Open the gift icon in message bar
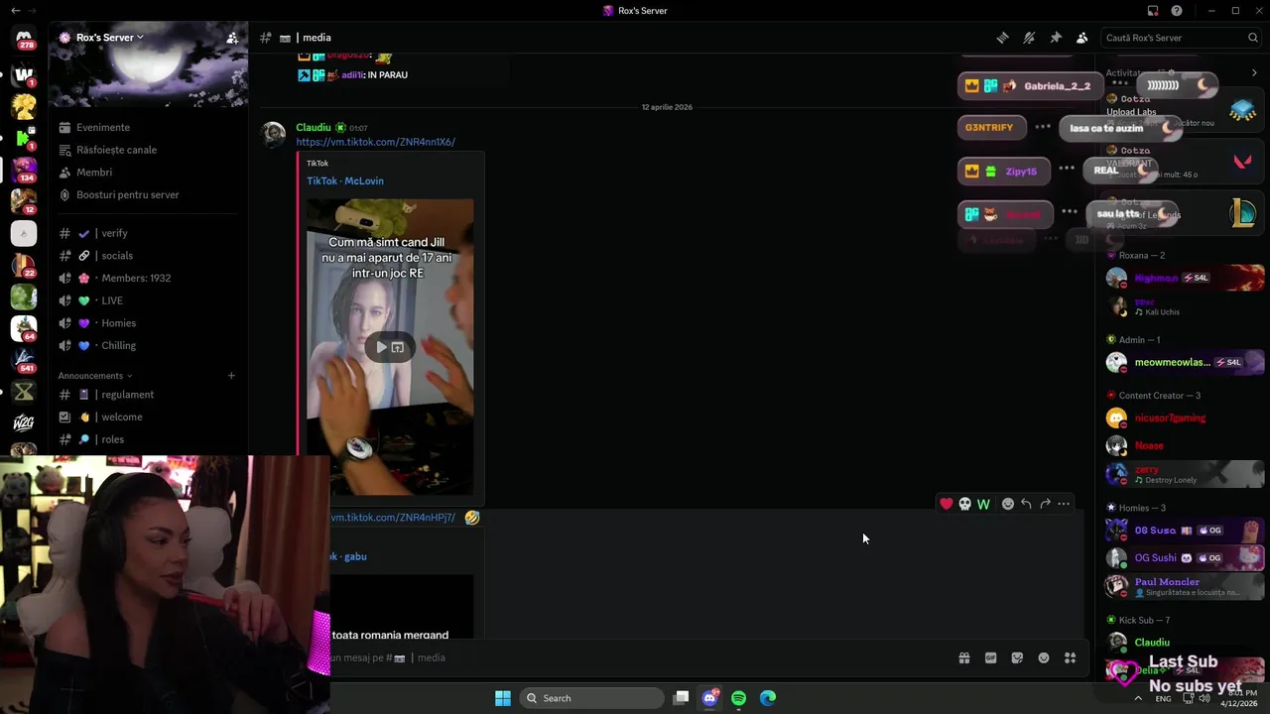Viewport: 1270px width, 714px height. pos(963,657)
